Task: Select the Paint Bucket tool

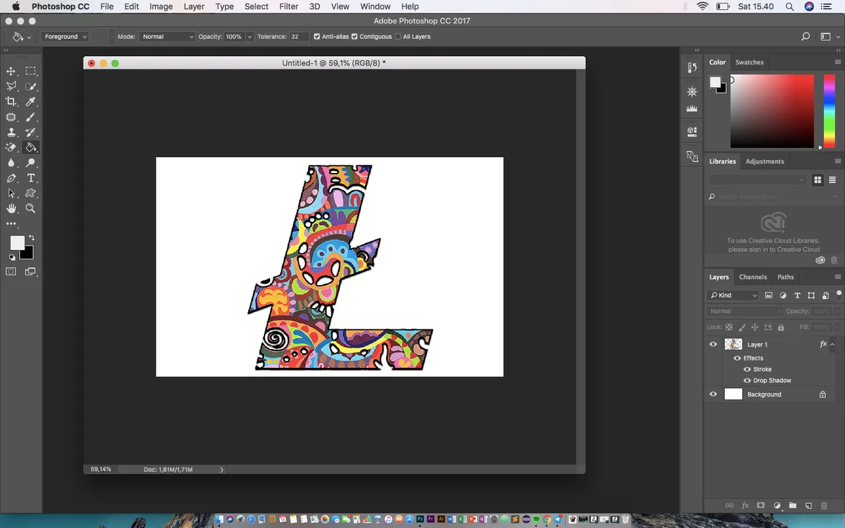Action: [30, 147]
